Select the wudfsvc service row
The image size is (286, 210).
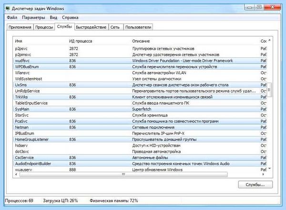click(x=141, y=61)
